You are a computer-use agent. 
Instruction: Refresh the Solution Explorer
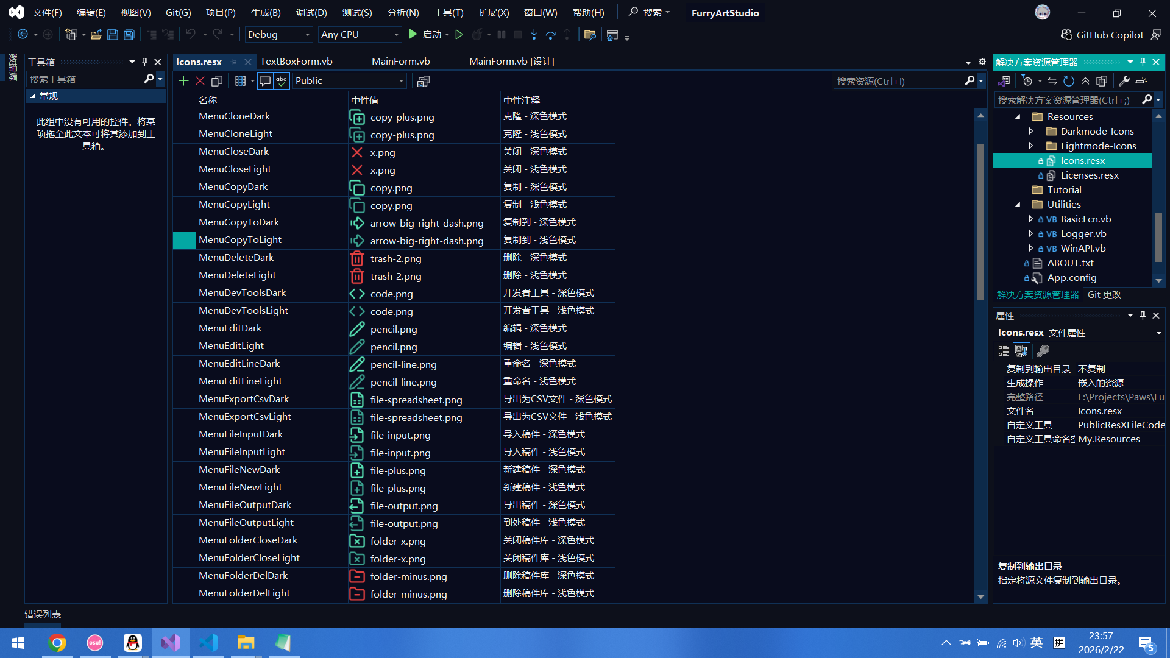(1069, 81)
